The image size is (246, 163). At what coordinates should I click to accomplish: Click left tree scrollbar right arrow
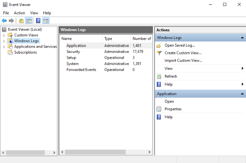[x=54, y=152]
